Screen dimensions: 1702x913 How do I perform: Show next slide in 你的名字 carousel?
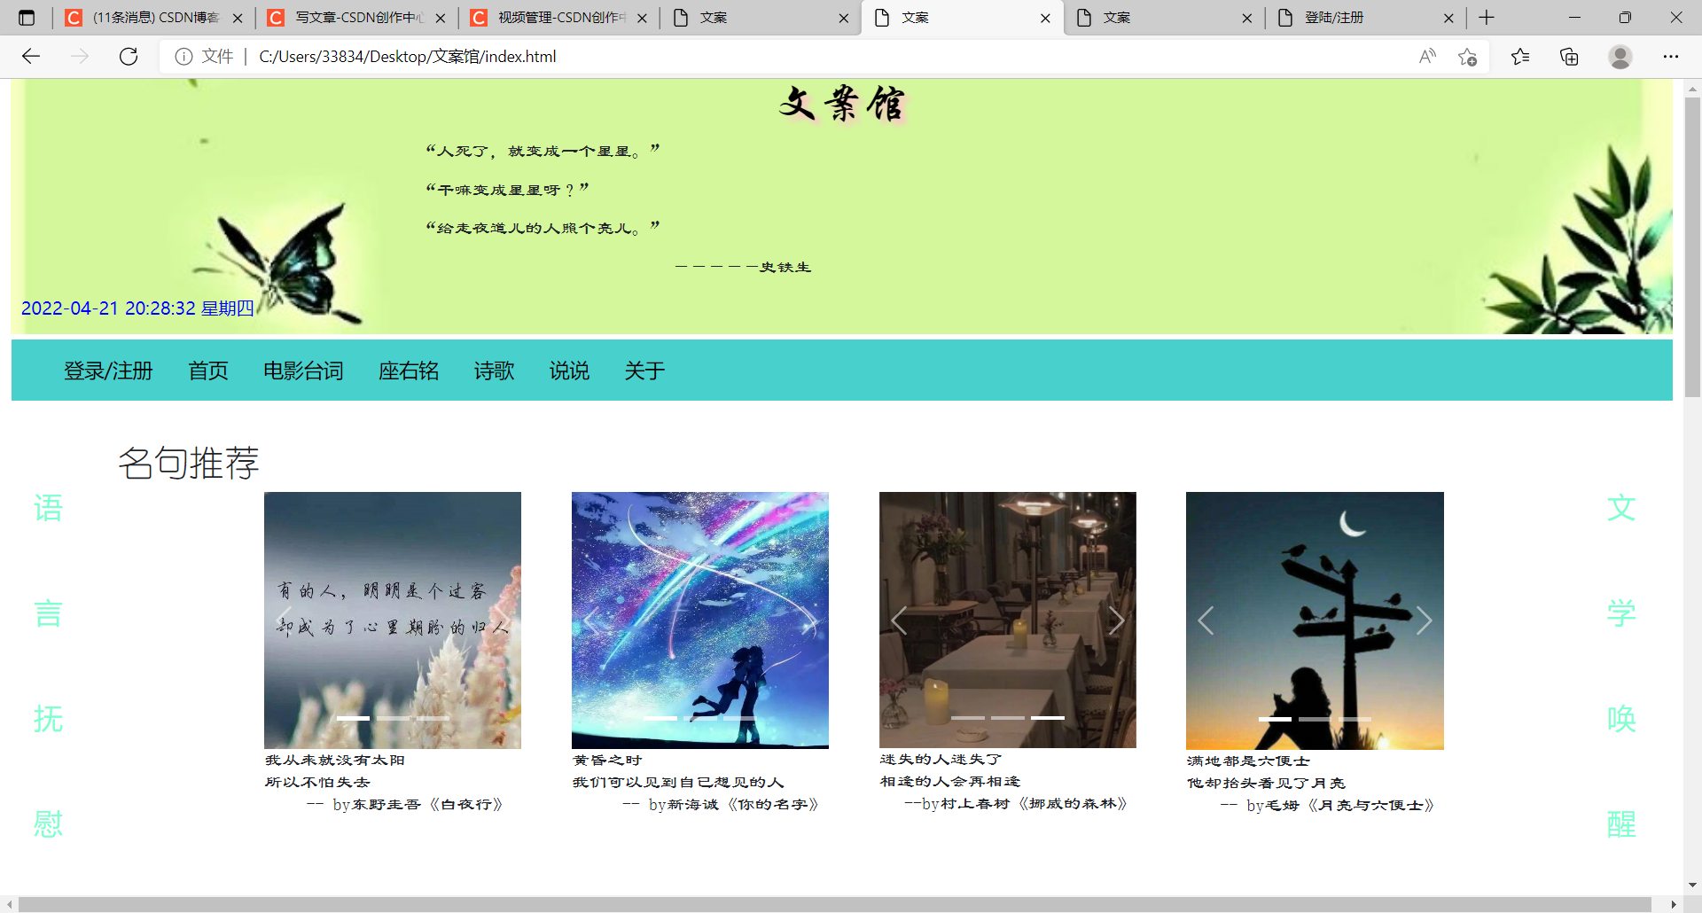(x=809, y=620)
